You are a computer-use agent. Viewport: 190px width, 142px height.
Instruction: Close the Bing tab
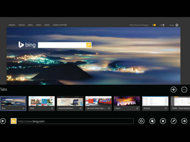click(24, 108)
